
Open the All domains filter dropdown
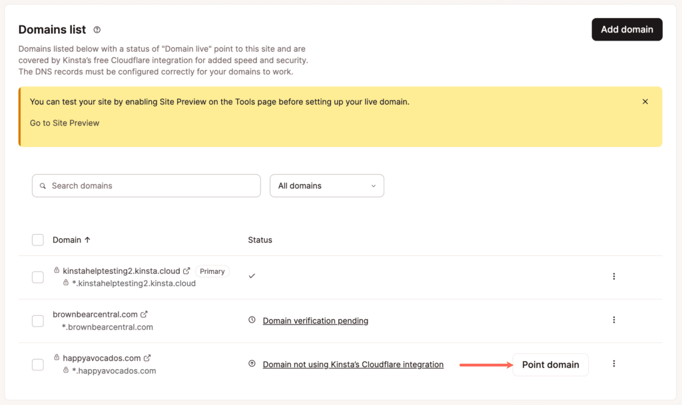click(326, 186)
